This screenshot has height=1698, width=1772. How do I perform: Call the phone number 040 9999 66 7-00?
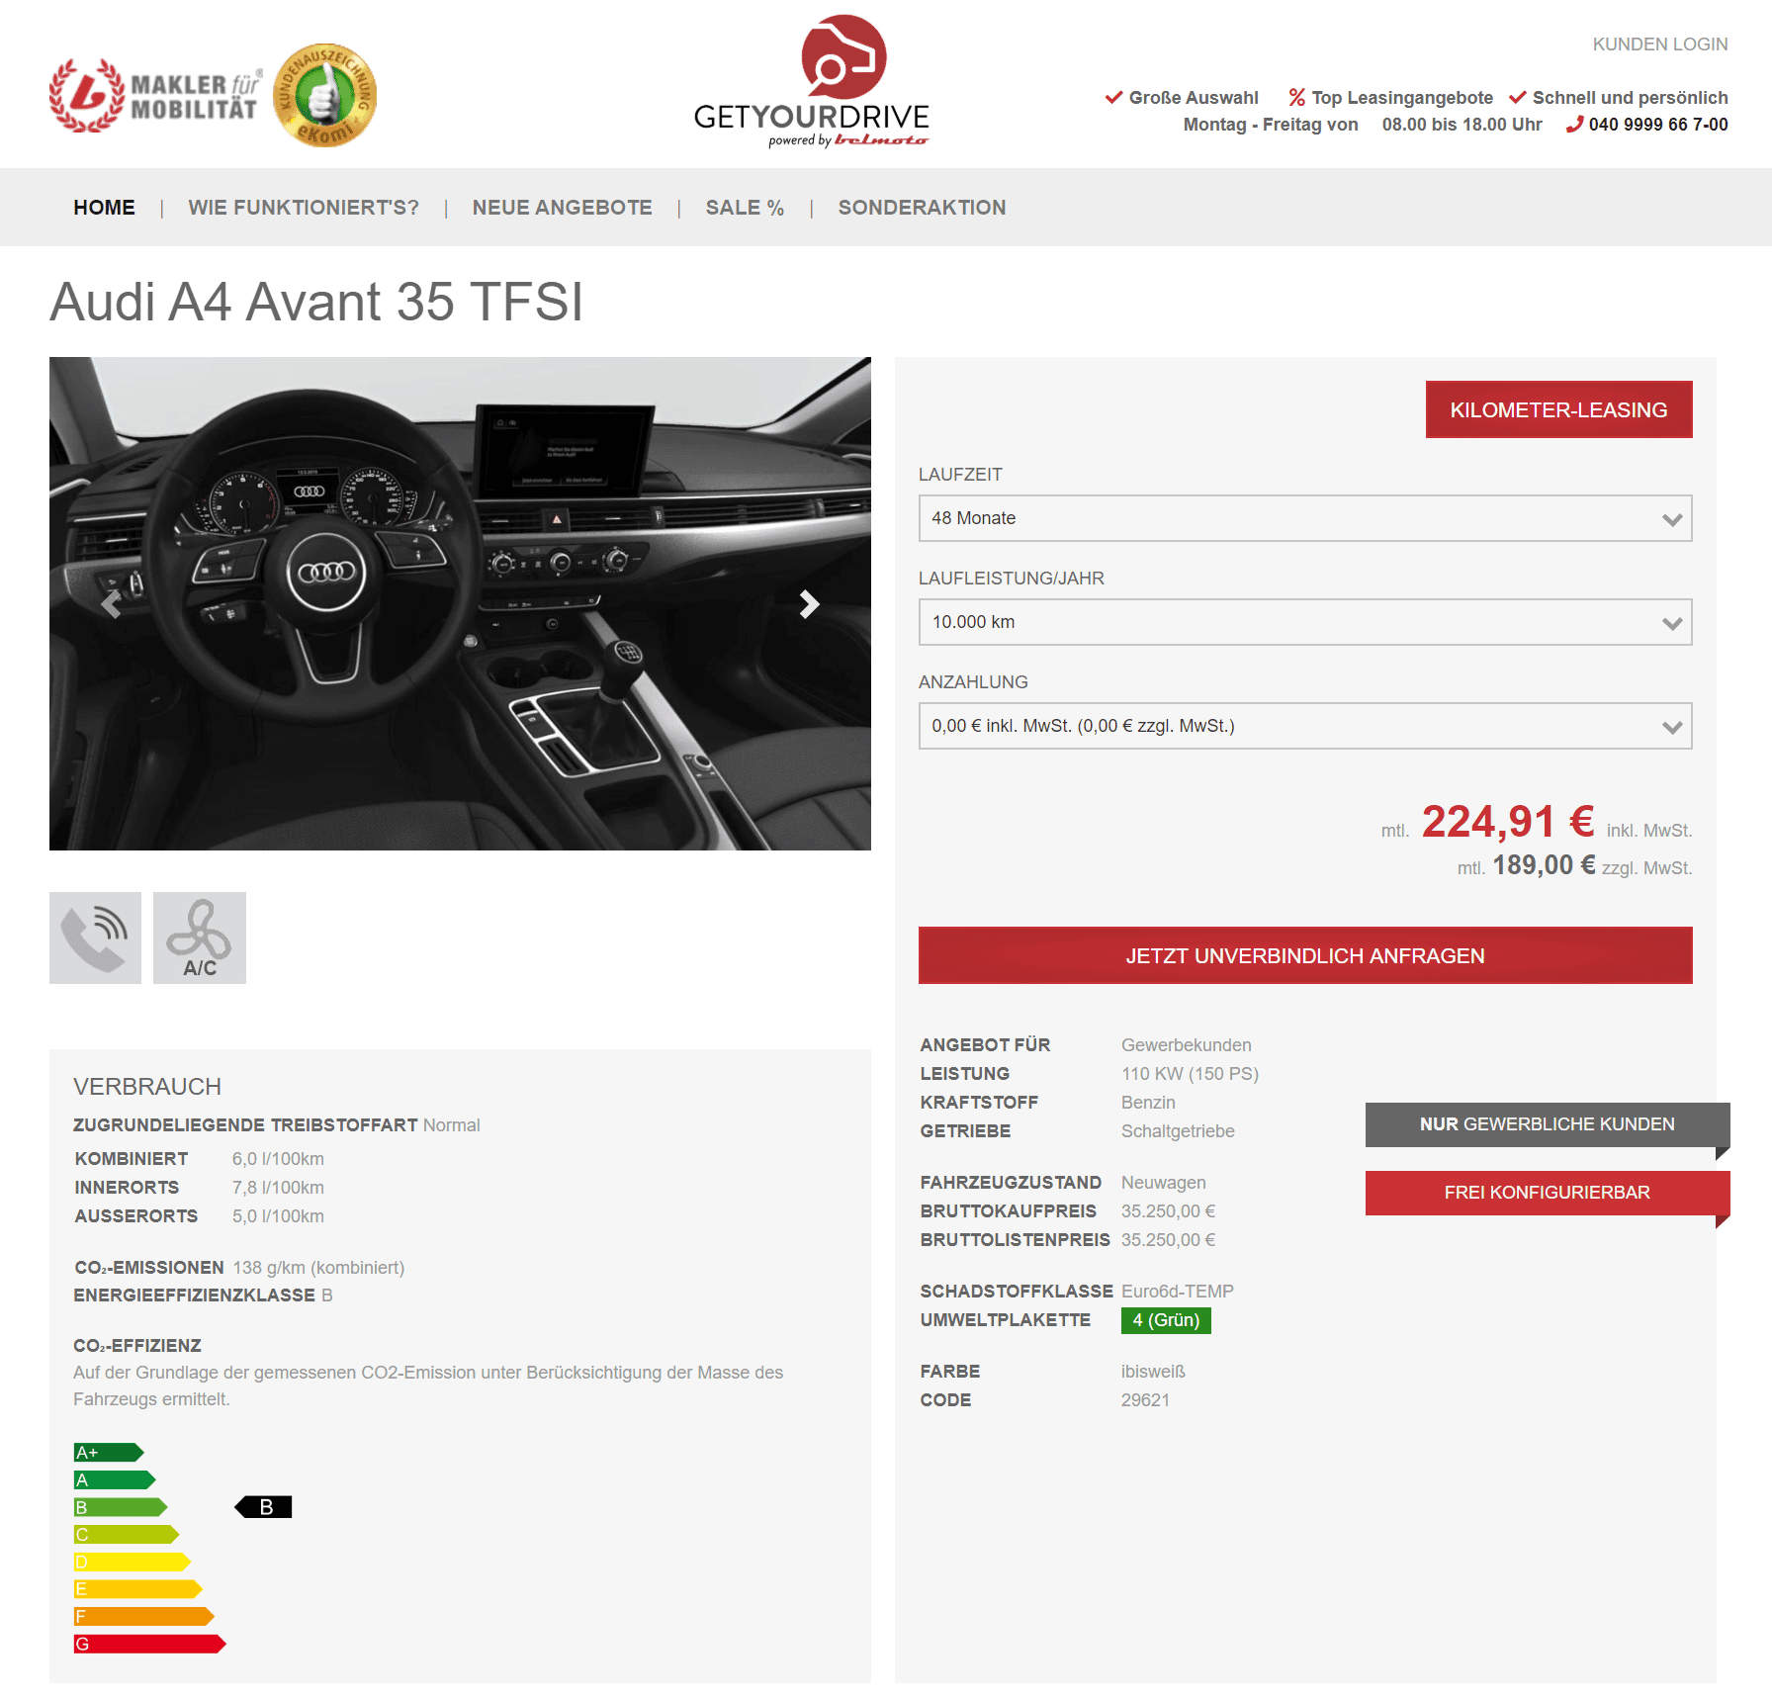click(1658, 125)
